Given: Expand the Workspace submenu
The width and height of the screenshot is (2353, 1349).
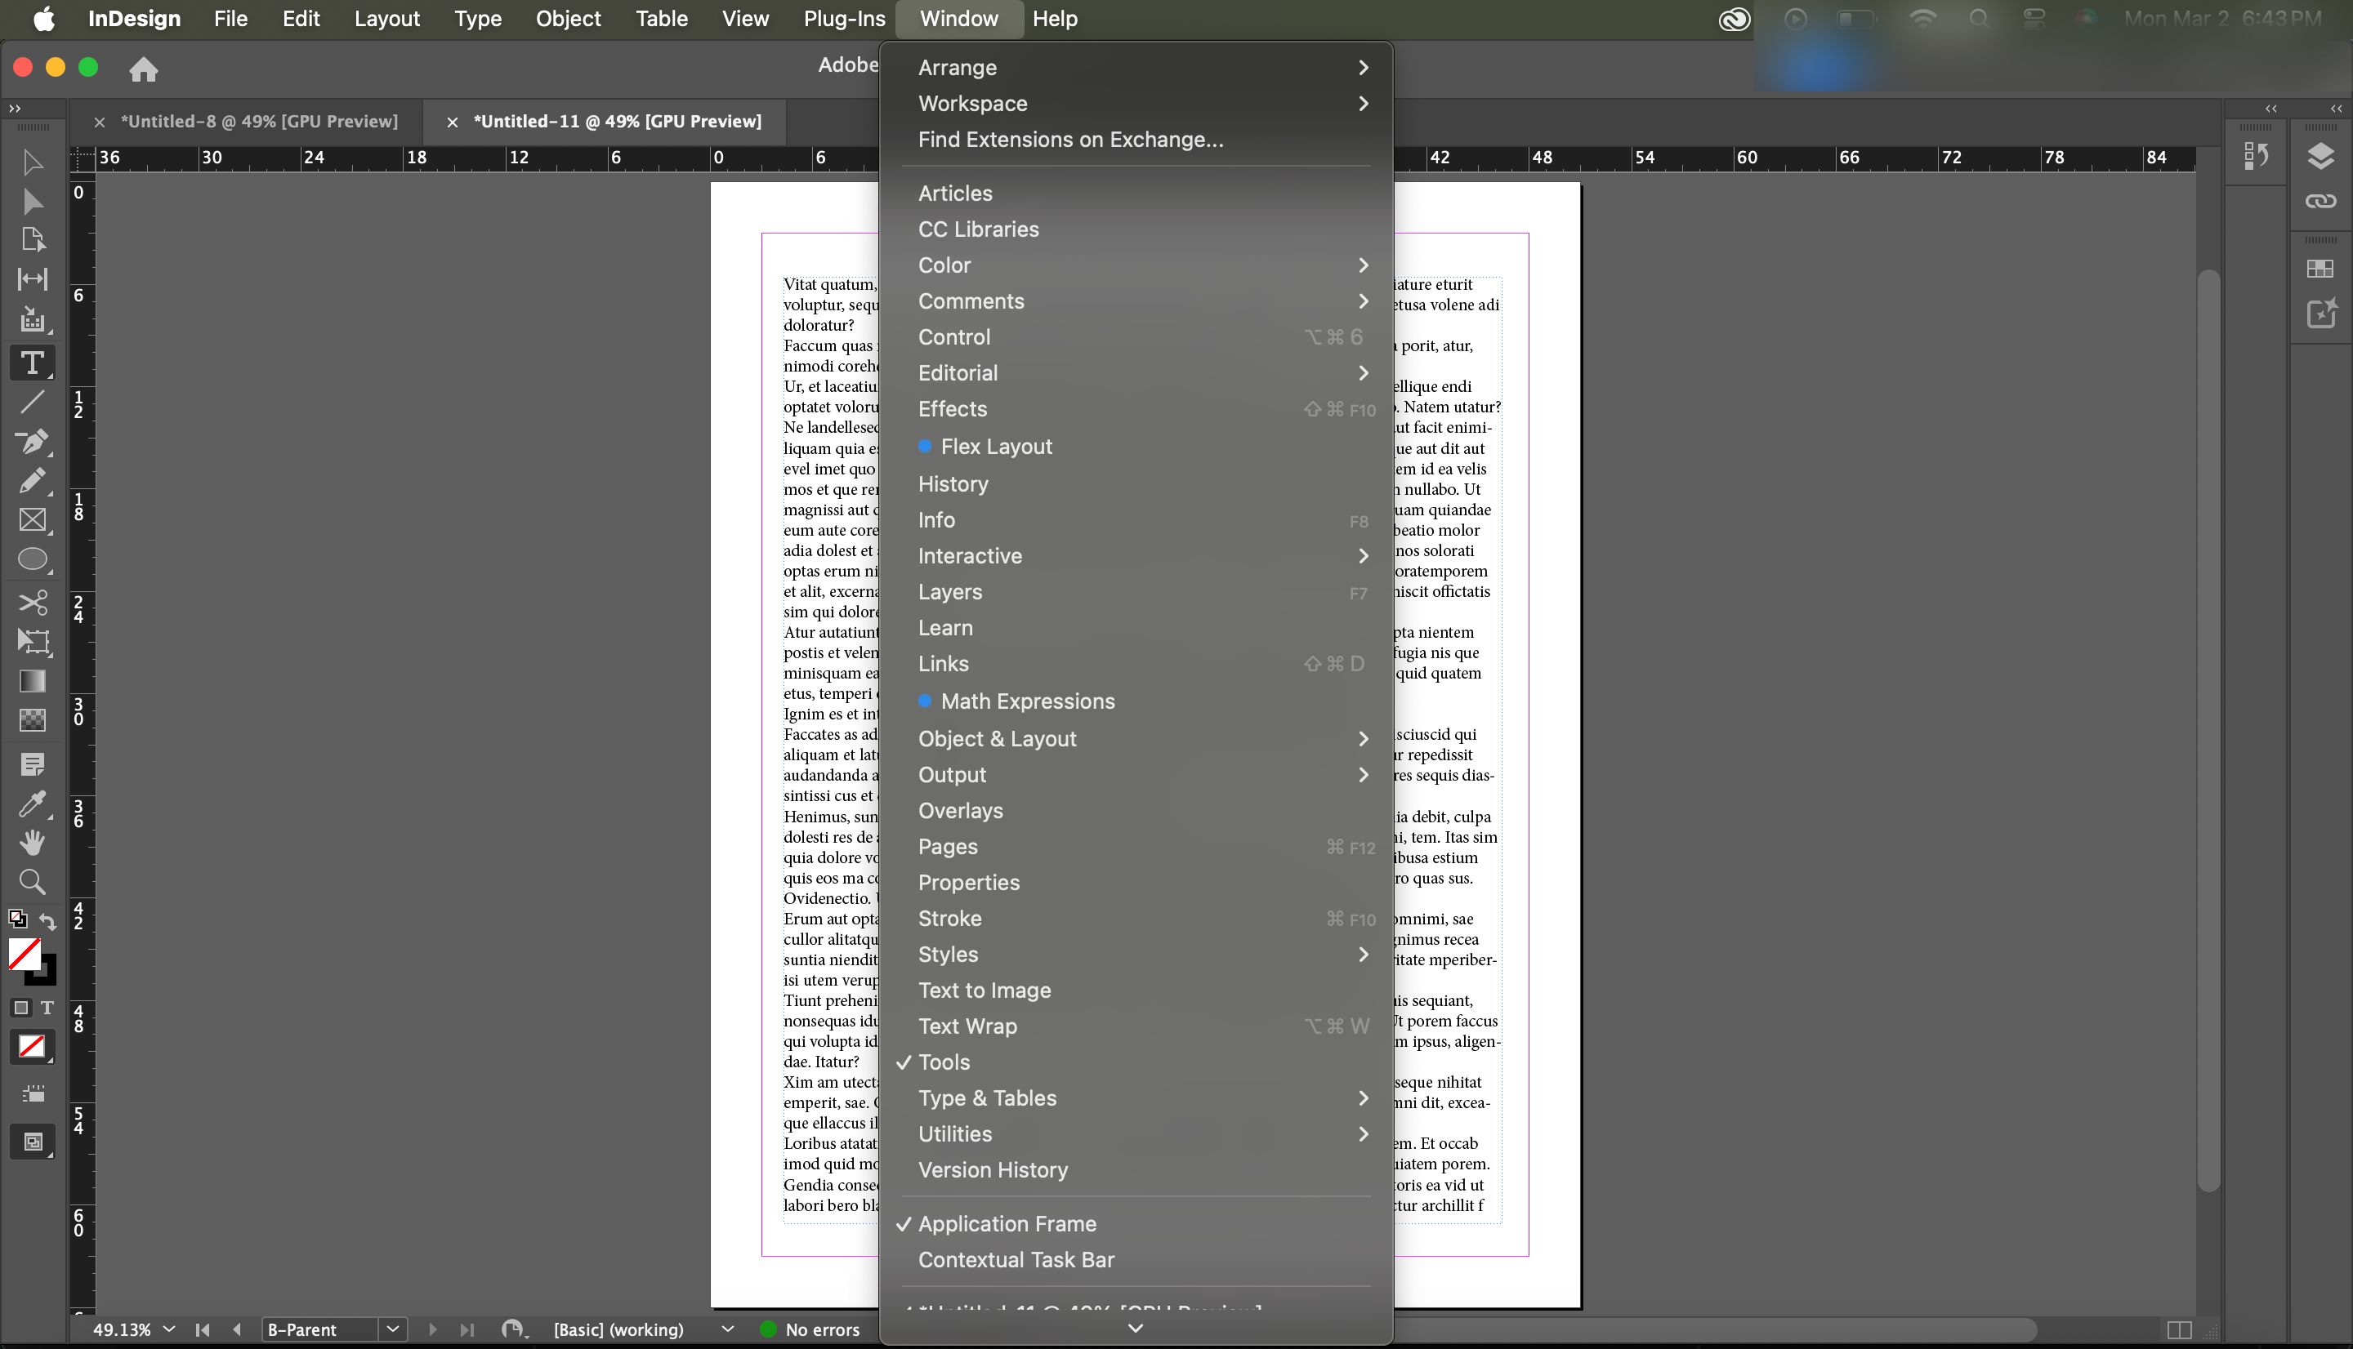Looking at the screenshot, I should 972,103.
